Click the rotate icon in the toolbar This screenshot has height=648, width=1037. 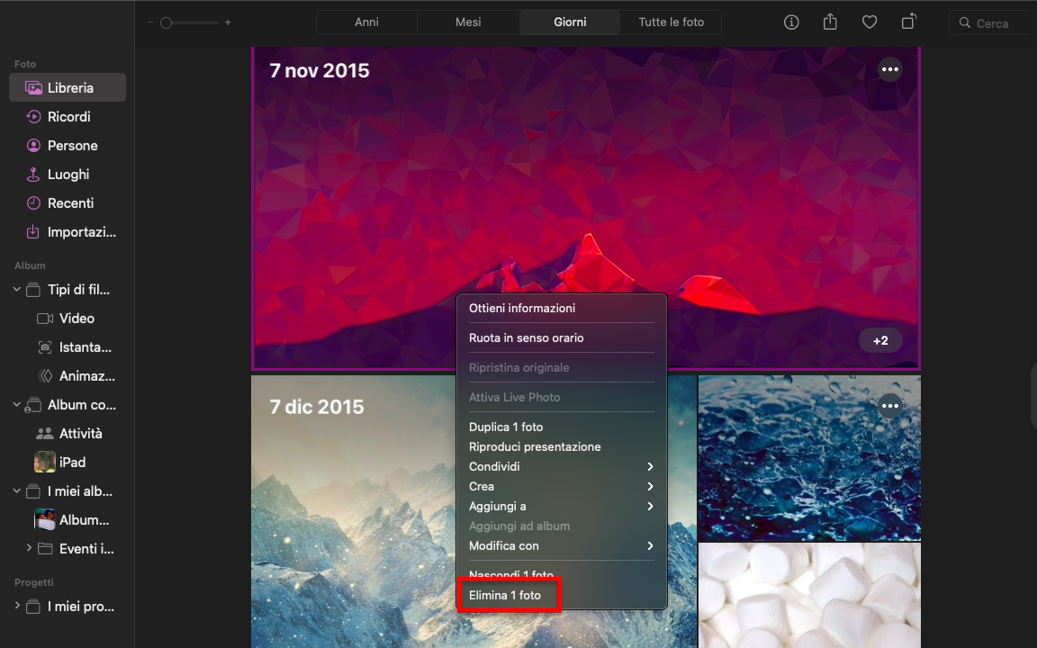(x=908, y=22)
